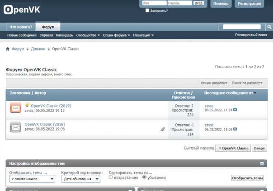Viewport: 273px width, 191px height.
Task: Click the forum search input field
Action: (x=242, y=27)
